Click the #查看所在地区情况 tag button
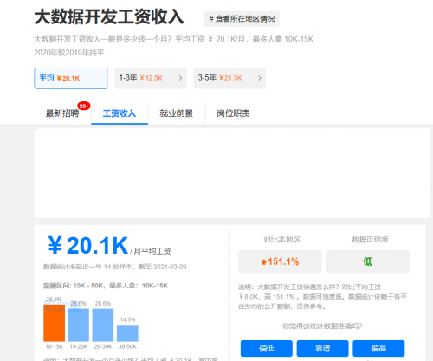Image resolution: width=433 pixels, height=361 pixels. point(242,19)
